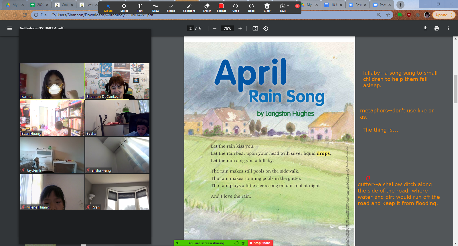Pick the Draw annotation tool
This screenshot has height=246, width=458.
[155, 8]
